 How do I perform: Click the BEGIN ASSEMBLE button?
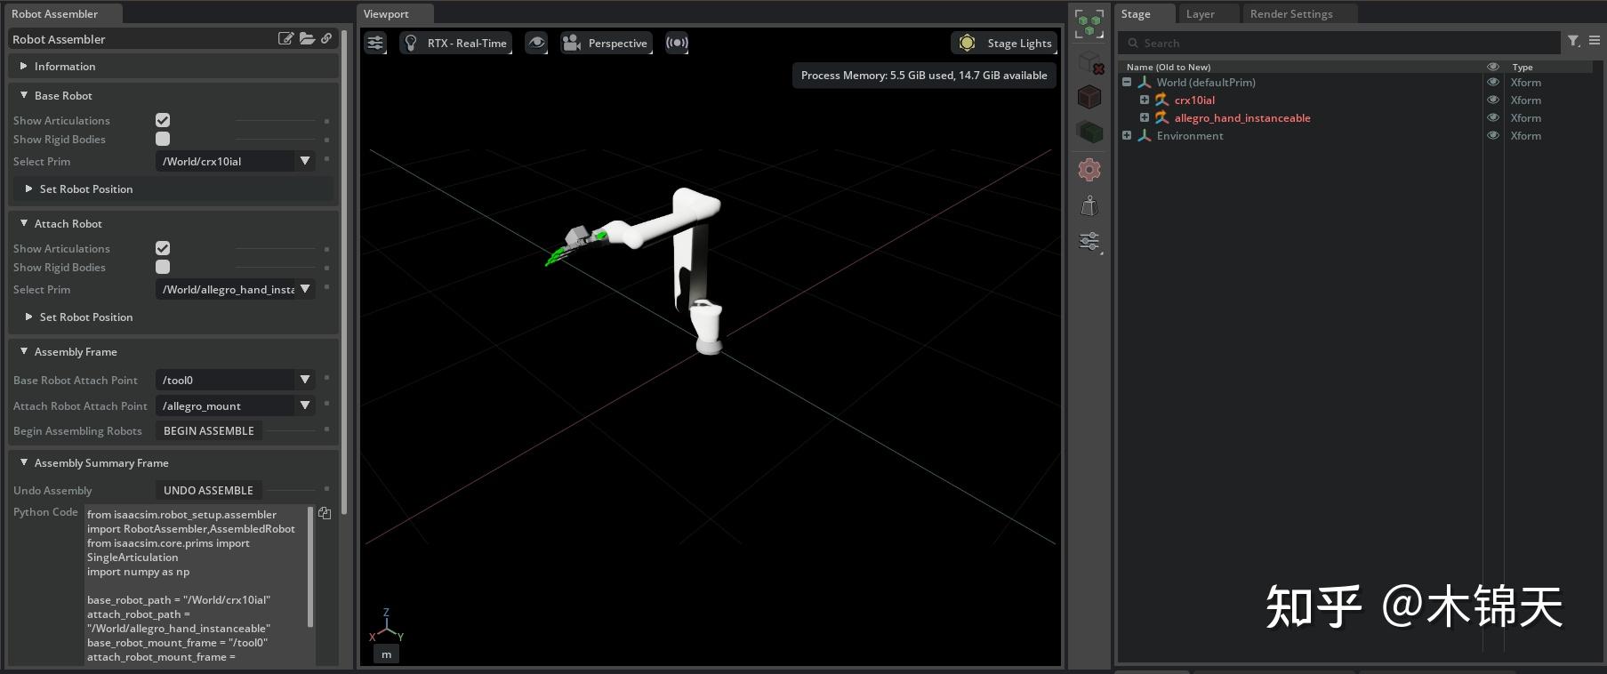(209, 430)
